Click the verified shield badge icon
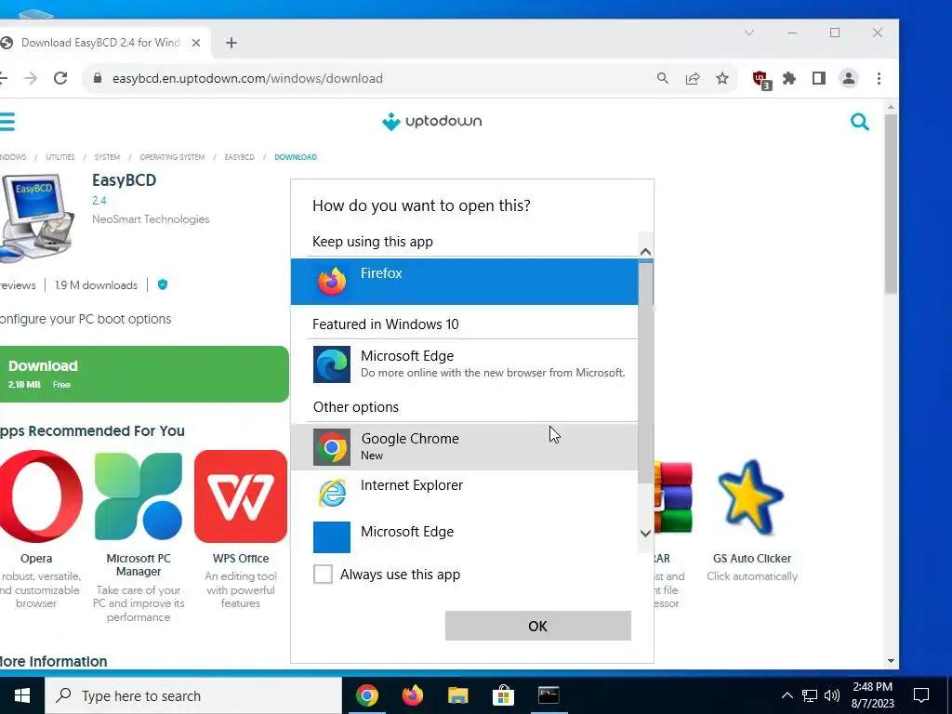The width and height of the screenshot is (952, 714). (162, 284)
